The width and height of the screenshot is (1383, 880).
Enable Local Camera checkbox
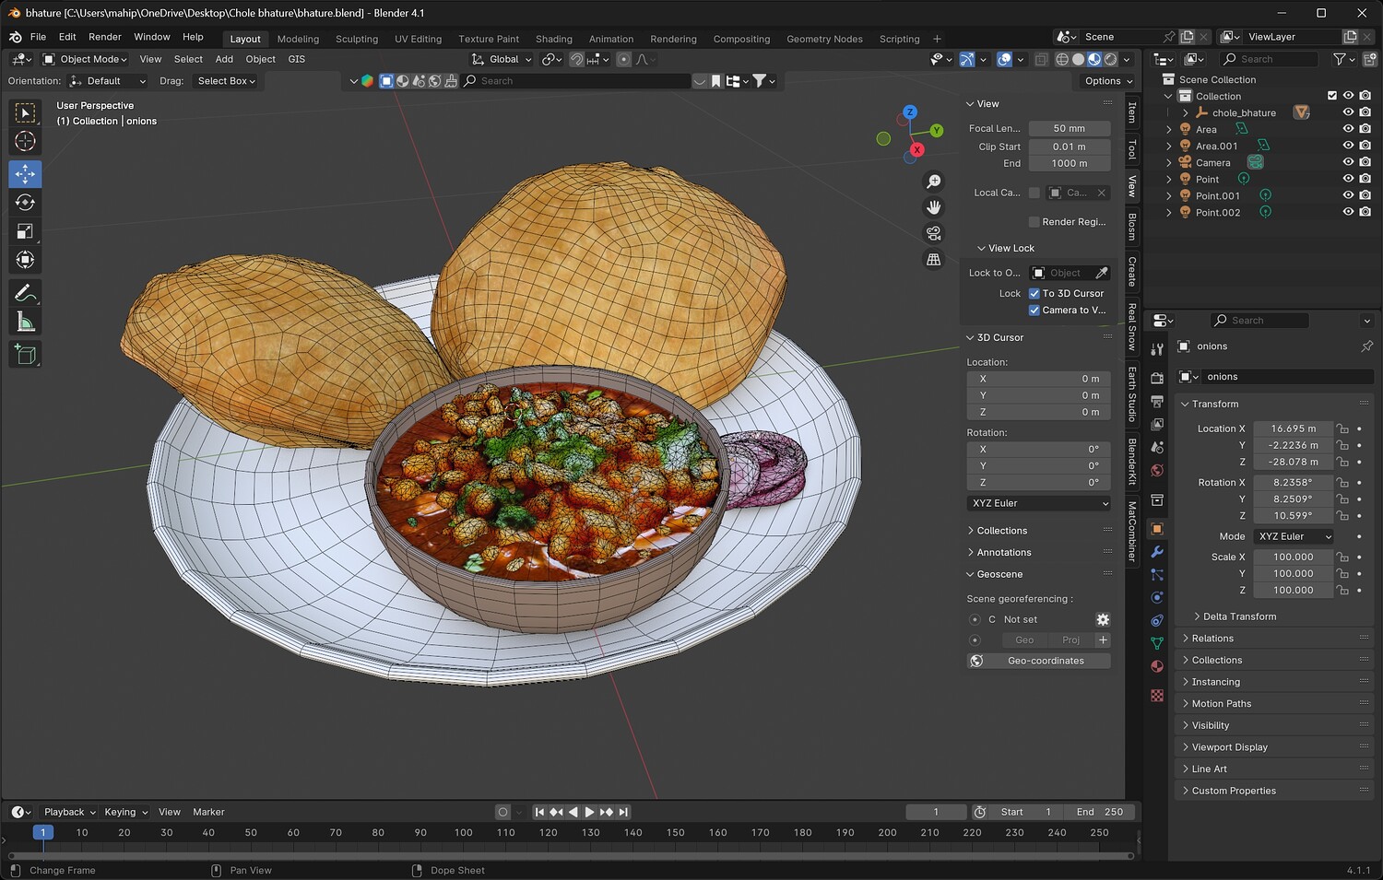point(1034,193)
